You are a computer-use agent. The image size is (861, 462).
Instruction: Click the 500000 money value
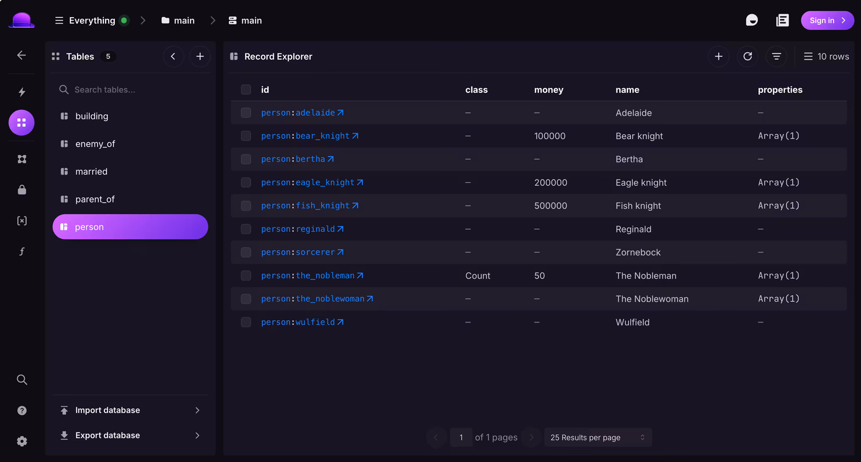click(550, 205)
